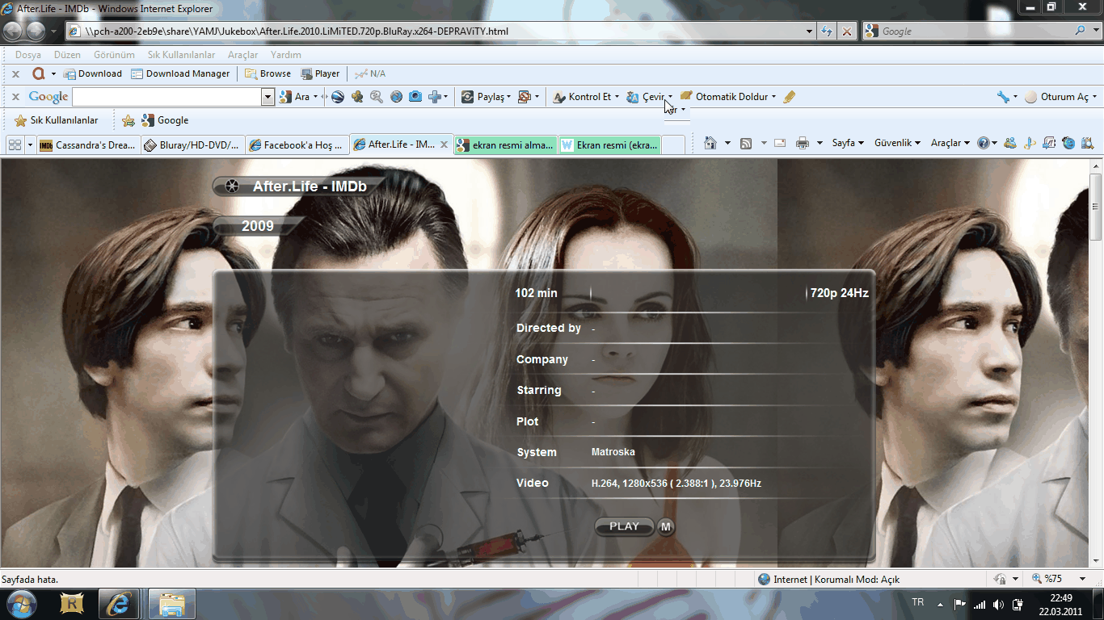The image size is (1104, 620).
Task: Click Oturum Aç sign-in button
Action: tap(1061, 97)
